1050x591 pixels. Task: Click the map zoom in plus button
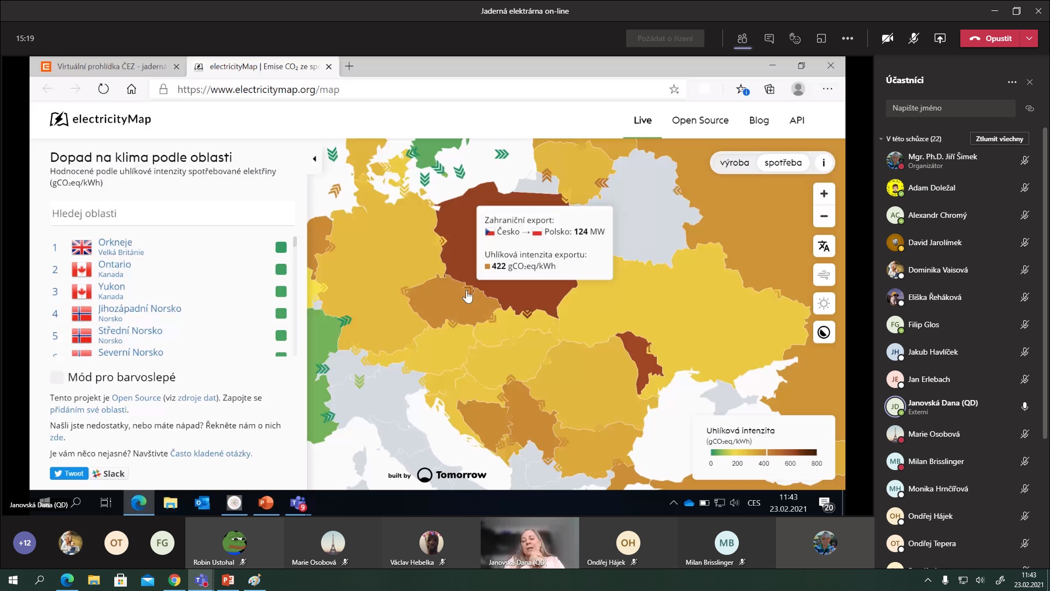(x=824, y=194)
